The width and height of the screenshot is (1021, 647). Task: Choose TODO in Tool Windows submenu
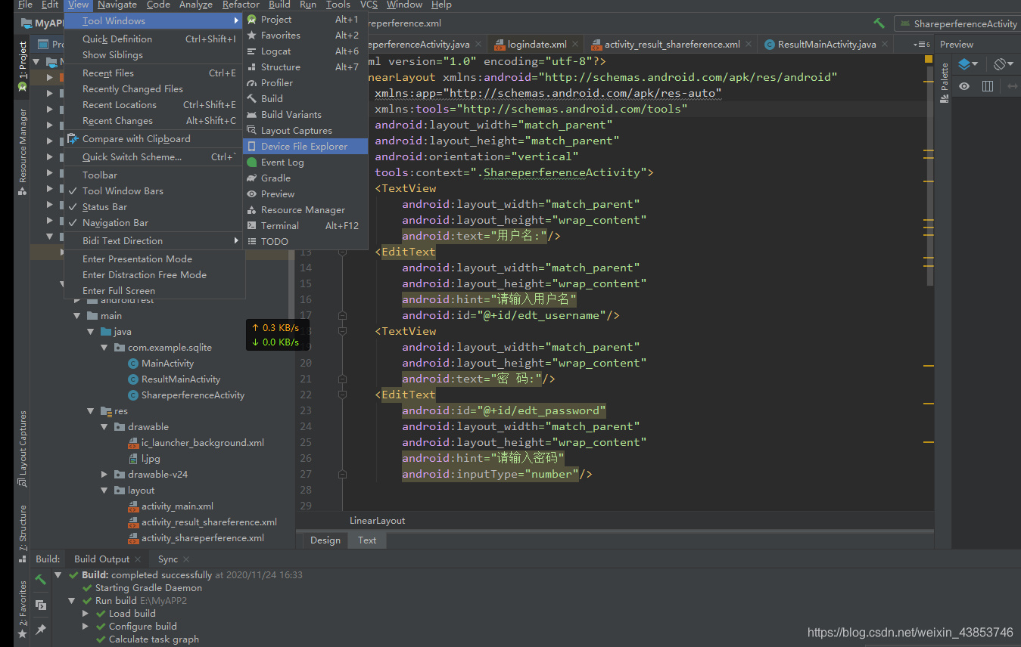(305, 242)
